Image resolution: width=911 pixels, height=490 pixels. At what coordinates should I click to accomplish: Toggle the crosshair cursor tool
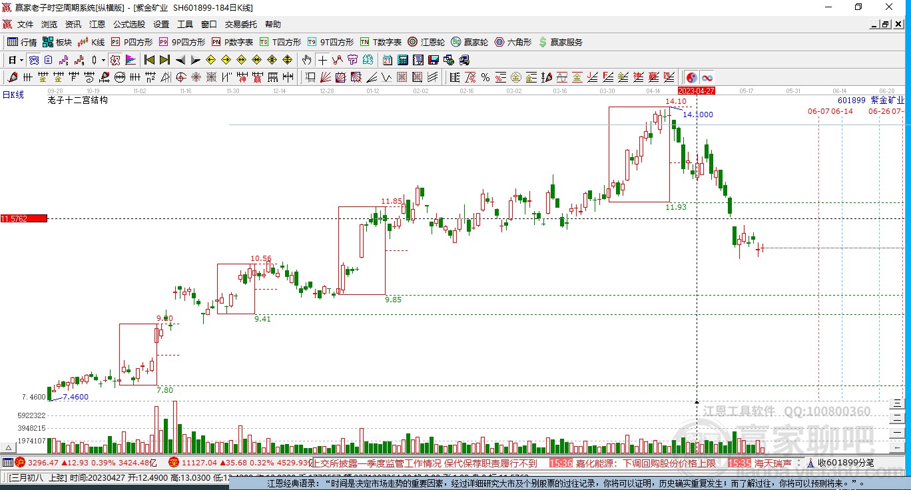pyautogui.click(x=322, y=60)
